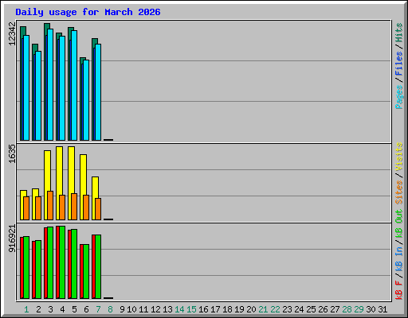Click the 'Sites' legend label
408x318 pixels.
tap(399, 192)
